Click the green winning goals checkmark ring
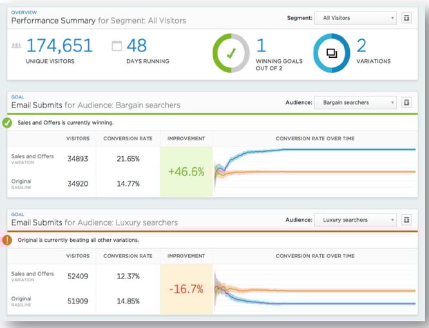This screenshot has height=328, width=429. (231, 53)
